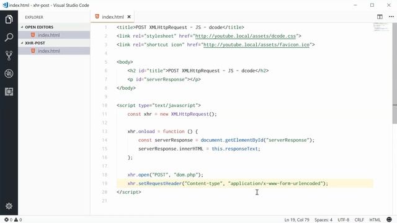Click the <h2 id="title"> line
397x223 pixels.
198,71
